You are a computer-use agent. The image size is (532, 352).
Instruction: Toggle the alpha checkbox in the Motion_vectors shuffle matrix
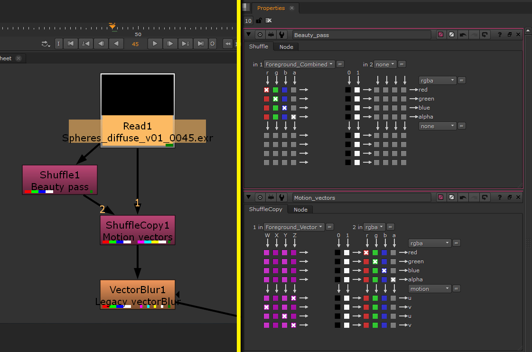pos(393,279)
